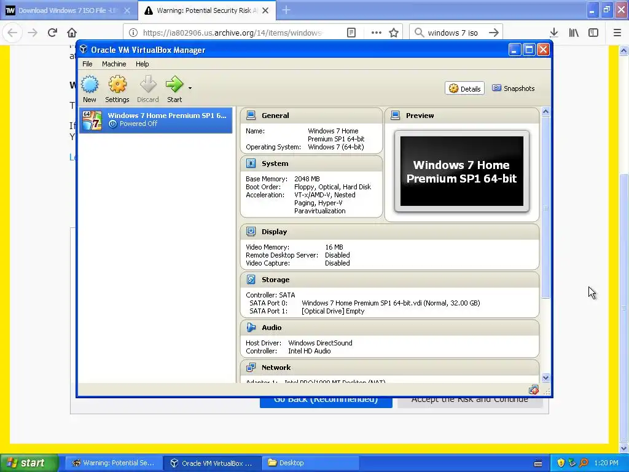Open Firefox page actions ellipsis
Screen dimensions: 629x472
pos(377,33)
